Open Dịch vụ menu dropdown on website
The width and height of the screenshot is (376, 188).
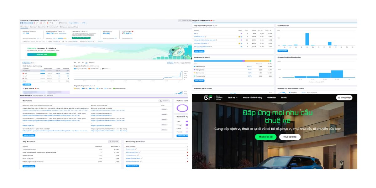[233, 98]
